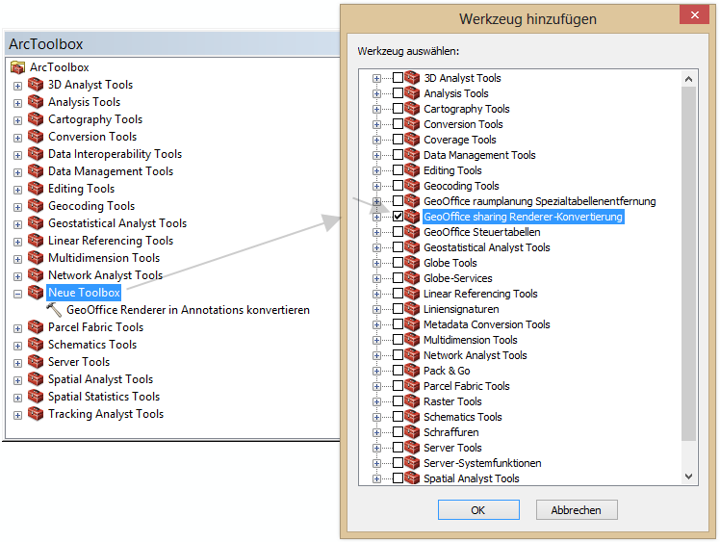
Task: Select Editing Tools in ArcToolbox tree
Action: point(81,189)
